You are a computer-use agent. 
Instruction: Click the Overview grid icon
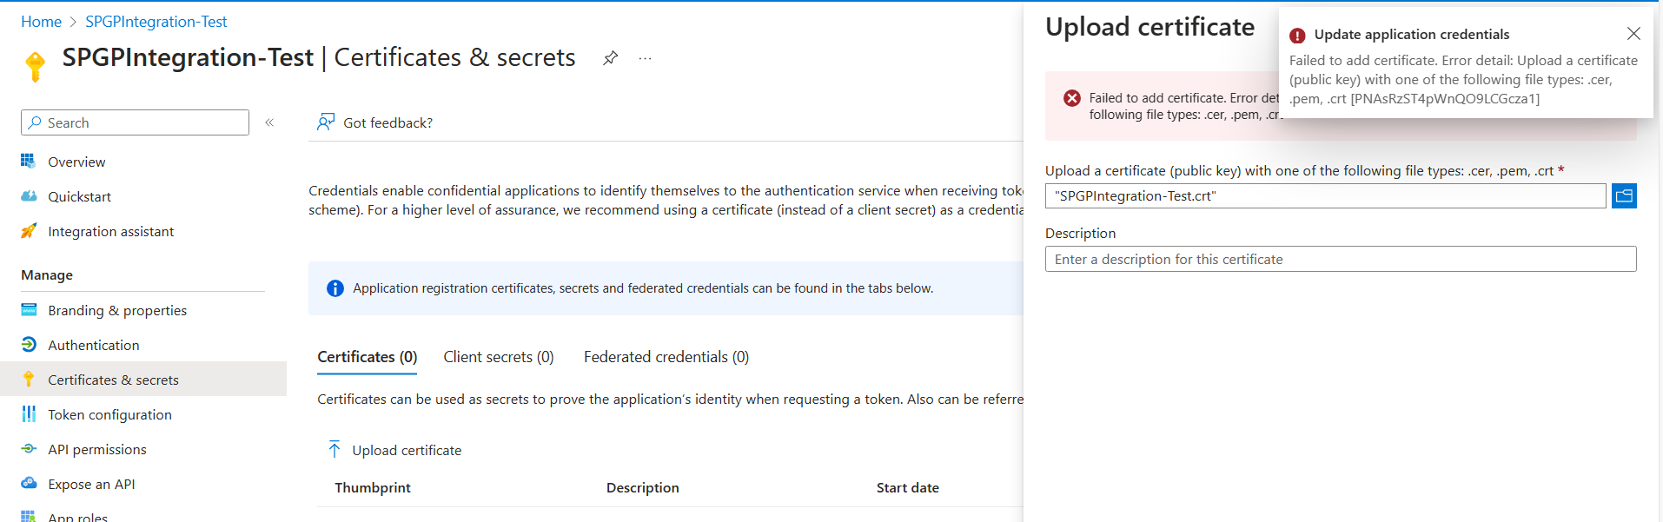coord(29,161)
